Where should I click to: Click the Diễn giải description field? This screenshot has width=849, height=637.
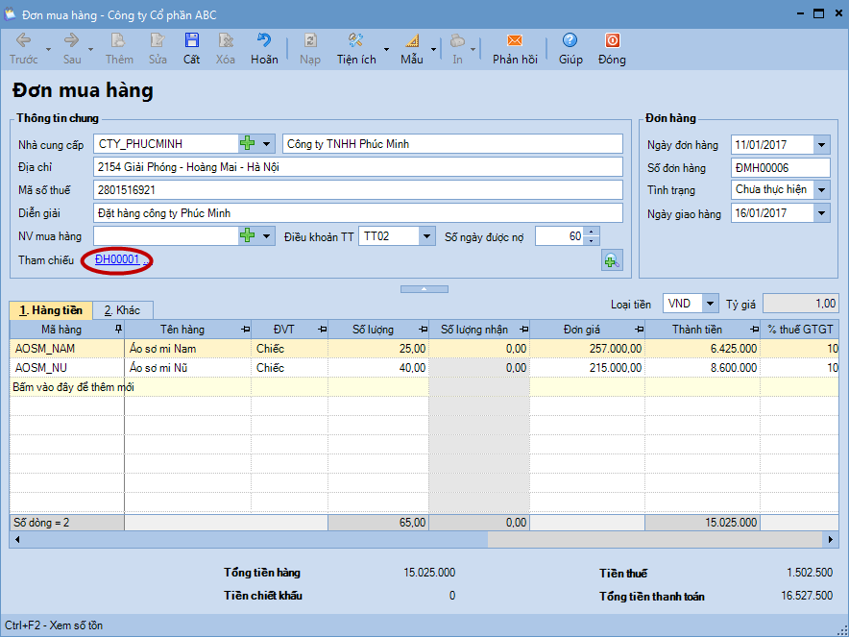(358, 212)
